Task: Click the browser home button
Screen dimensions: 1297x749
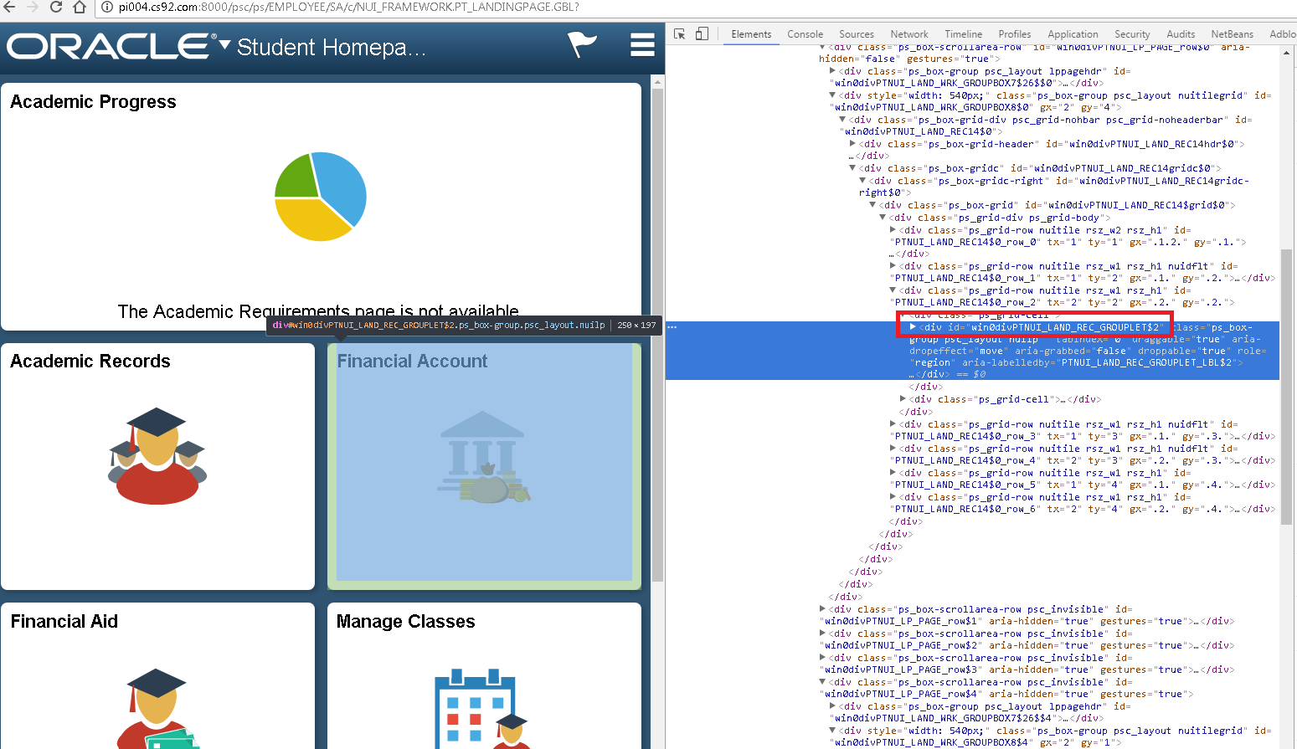Action: [x=80, y=7]
